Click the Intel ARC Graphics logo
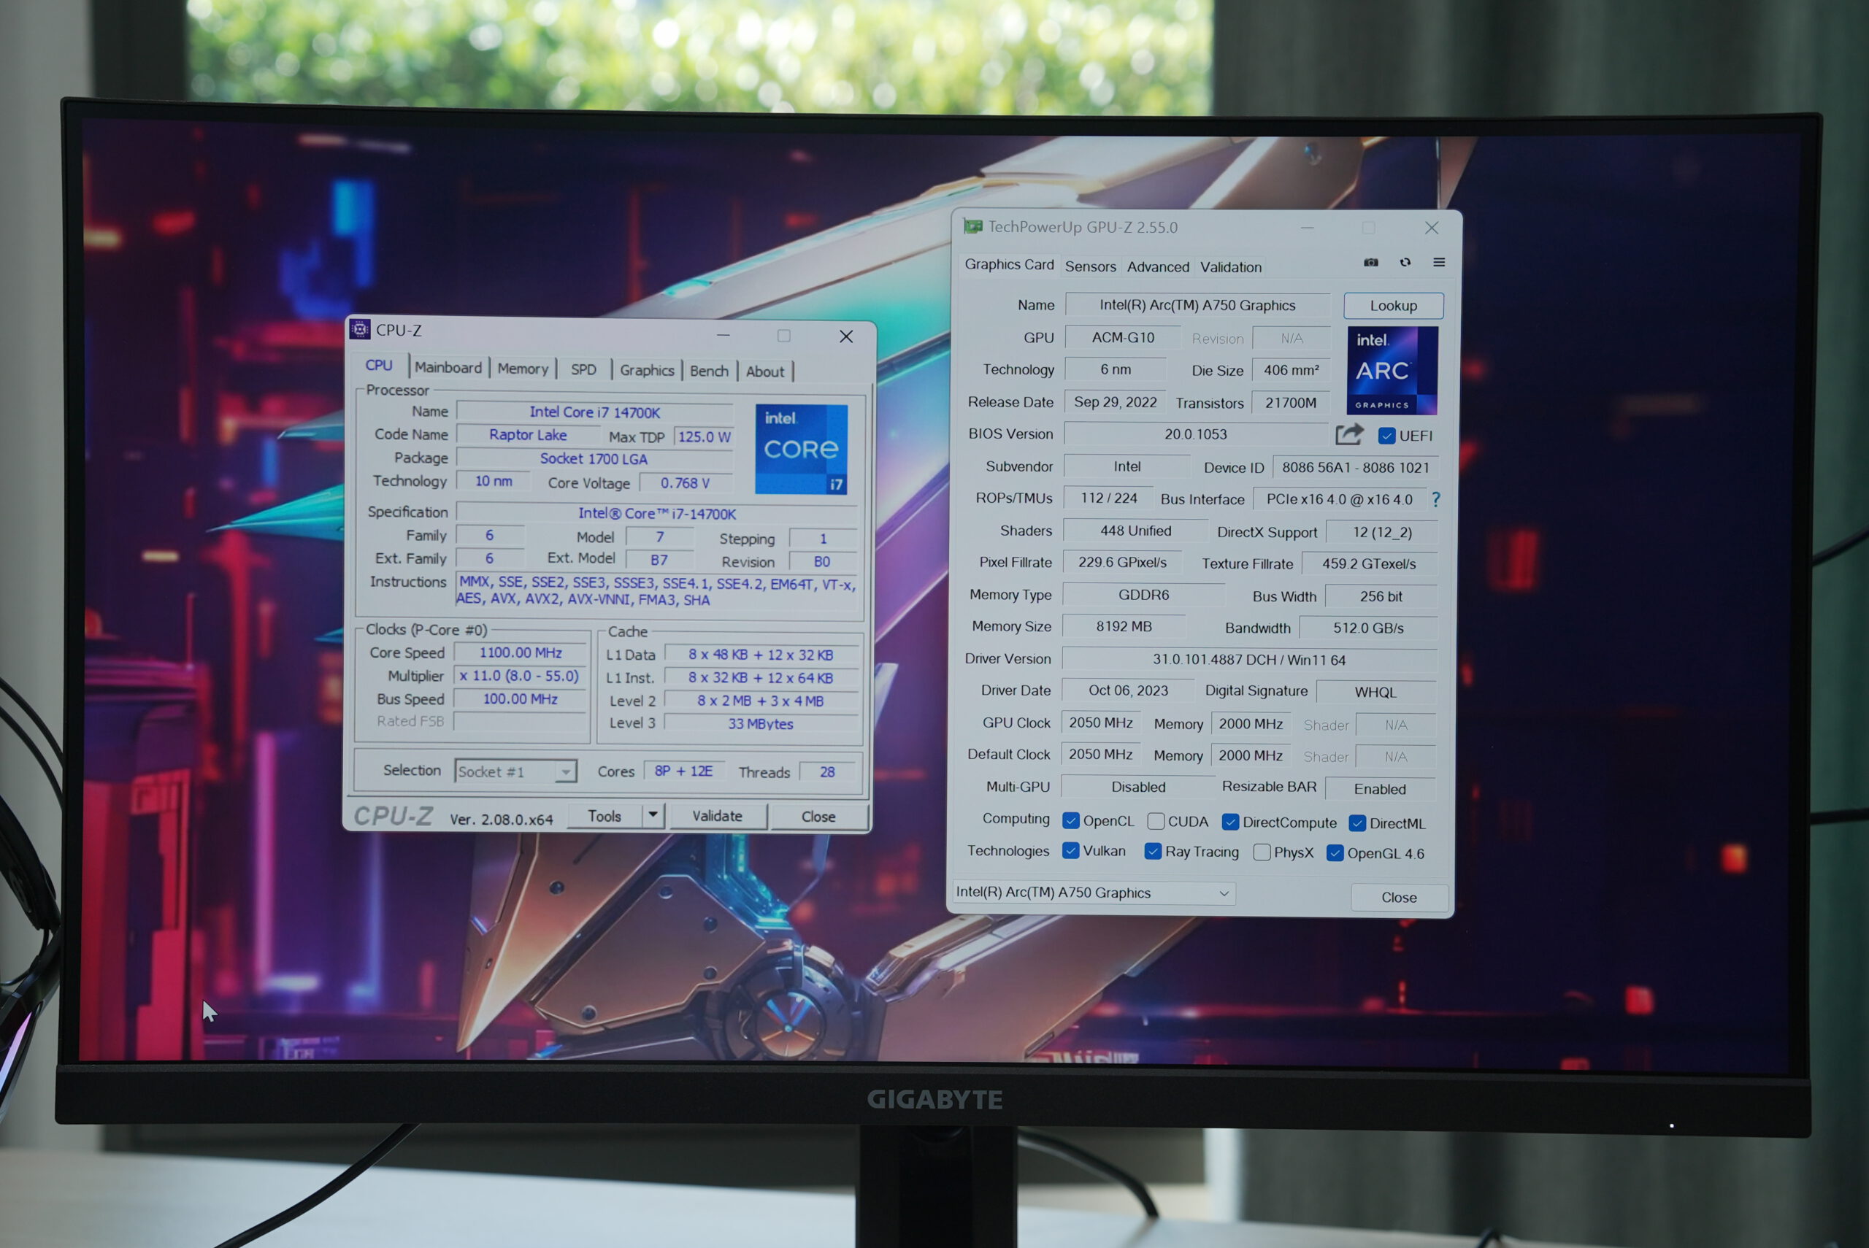This screenshot has width=1869, height=1248. point(1392,370)
